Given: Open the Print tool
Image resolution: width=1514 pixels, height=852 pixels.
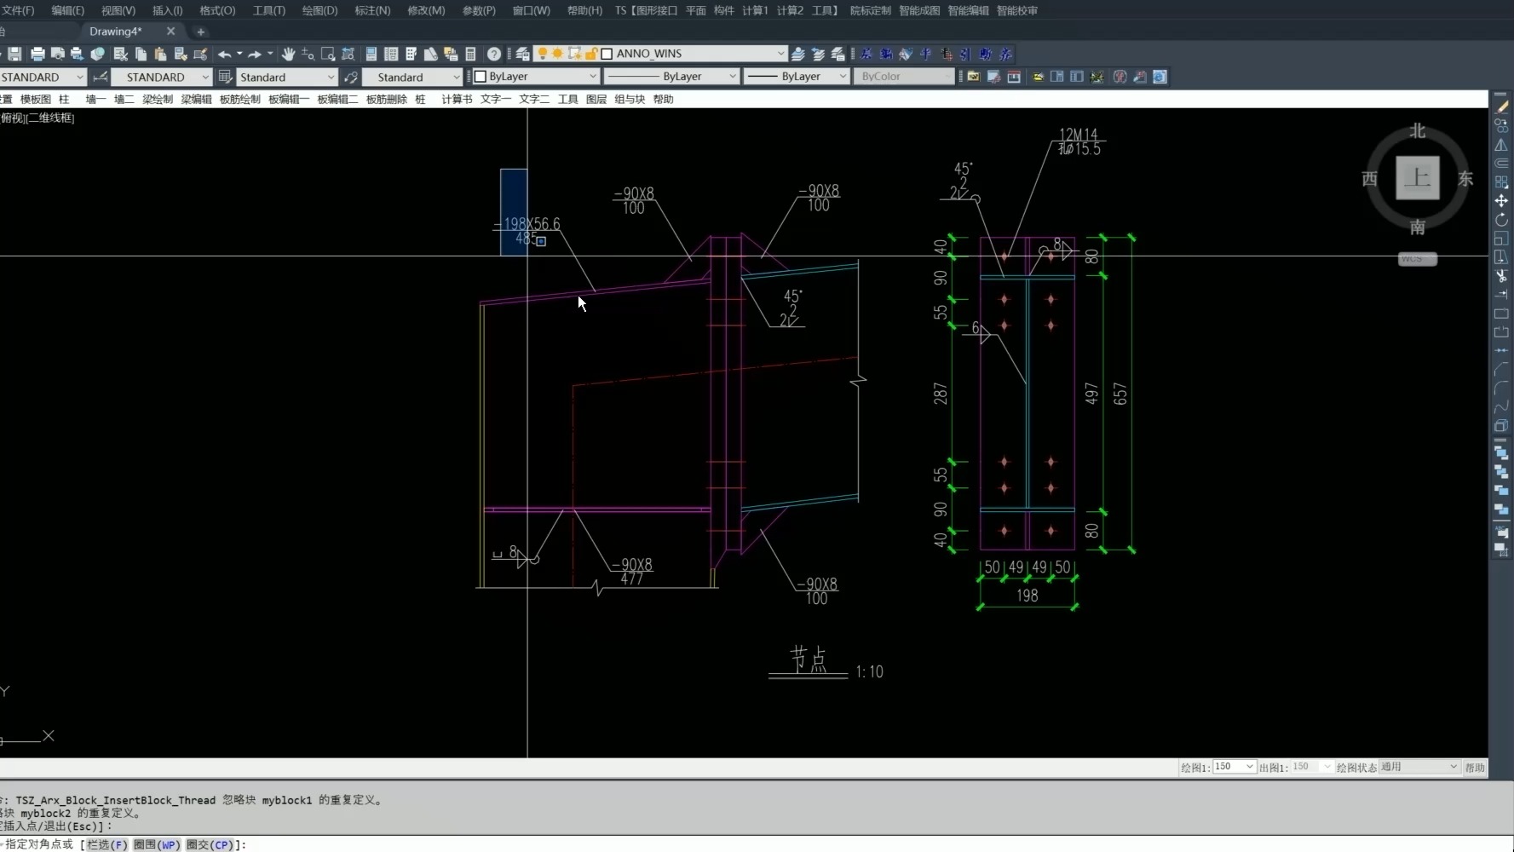Looking at the screenshot, I should point(37,53).
